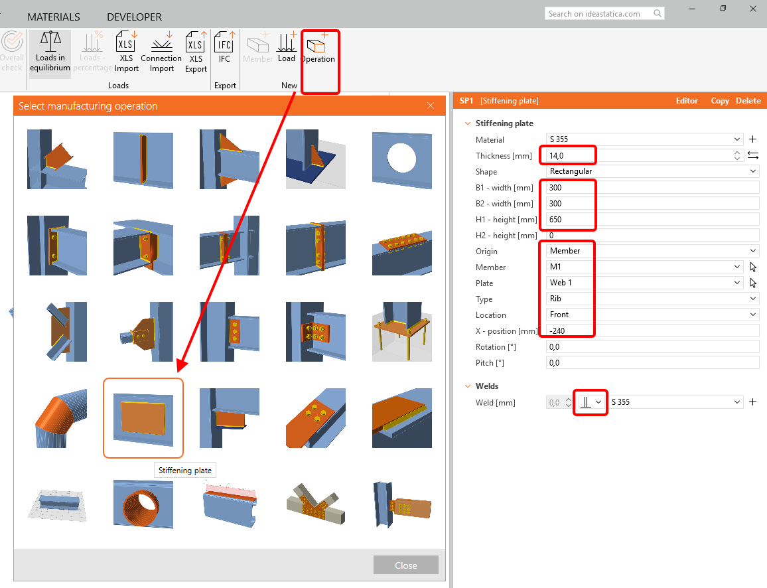Add a new Operation

(318, 47)
